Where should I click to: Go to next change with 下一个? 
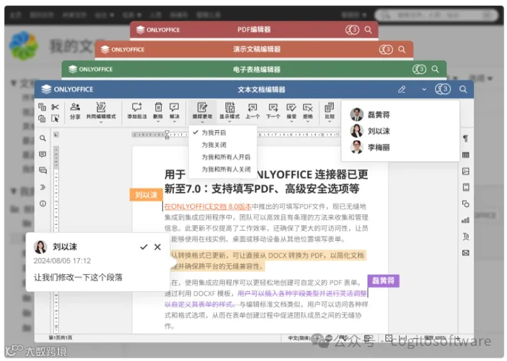click(273, 111)
